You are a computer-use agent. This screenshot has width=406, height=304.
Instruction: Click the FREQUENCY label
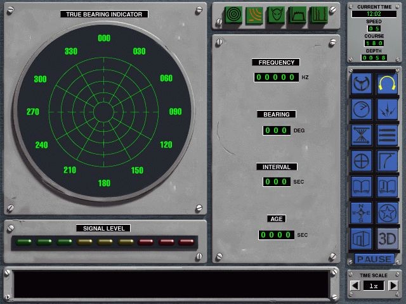point(276,62)
